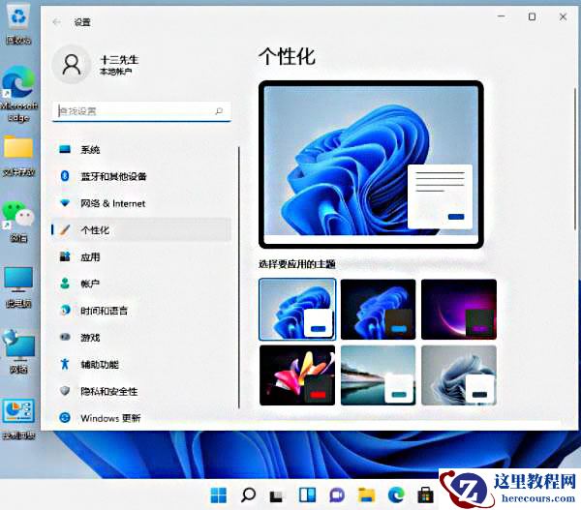Screen dimensions: 581x510
Task: Apply the gray Flow theme
Action: coord(459,375)
